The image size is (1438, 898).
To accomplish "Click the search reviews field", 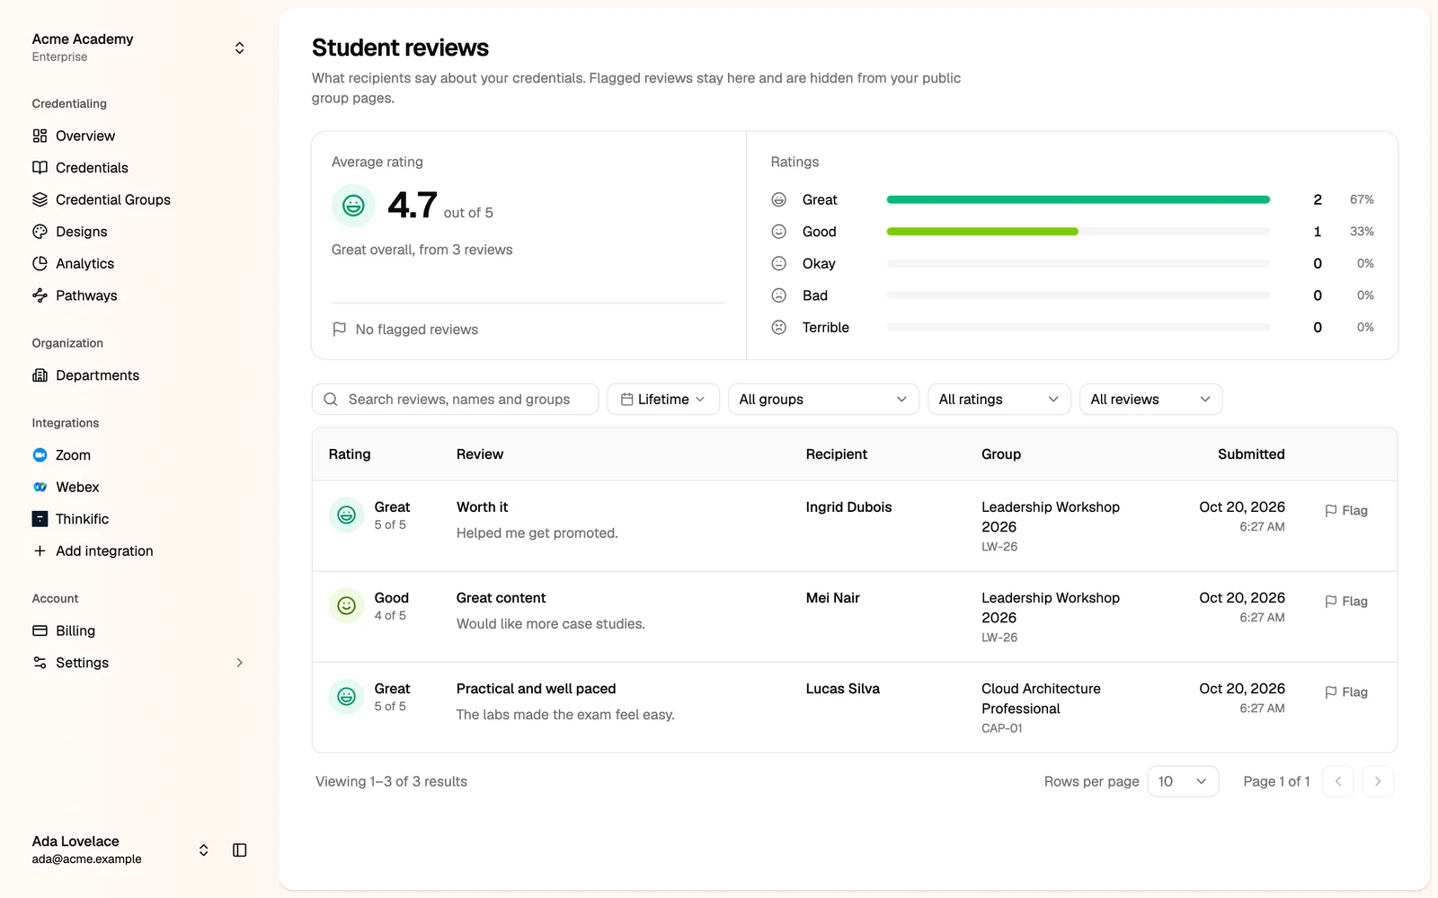I will pos(455,400).
